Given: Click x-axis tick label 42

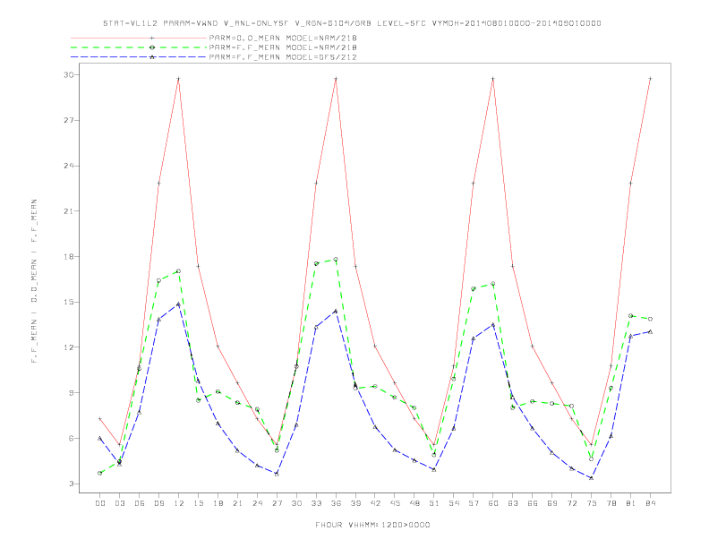Looking at the screenshot, I should [x=375, y=503].
